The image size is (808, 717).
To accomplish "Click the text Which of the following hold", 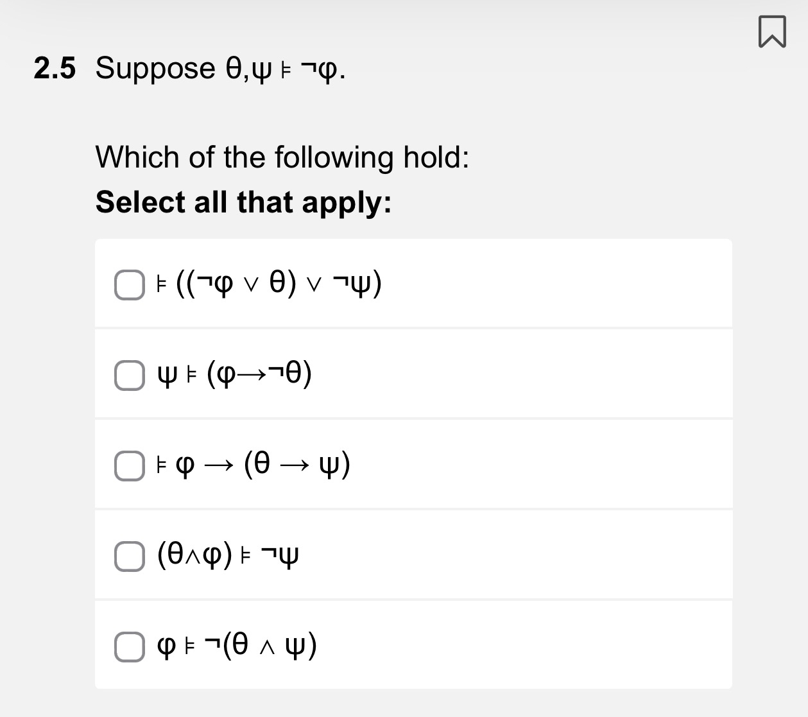I will point(281,157).
